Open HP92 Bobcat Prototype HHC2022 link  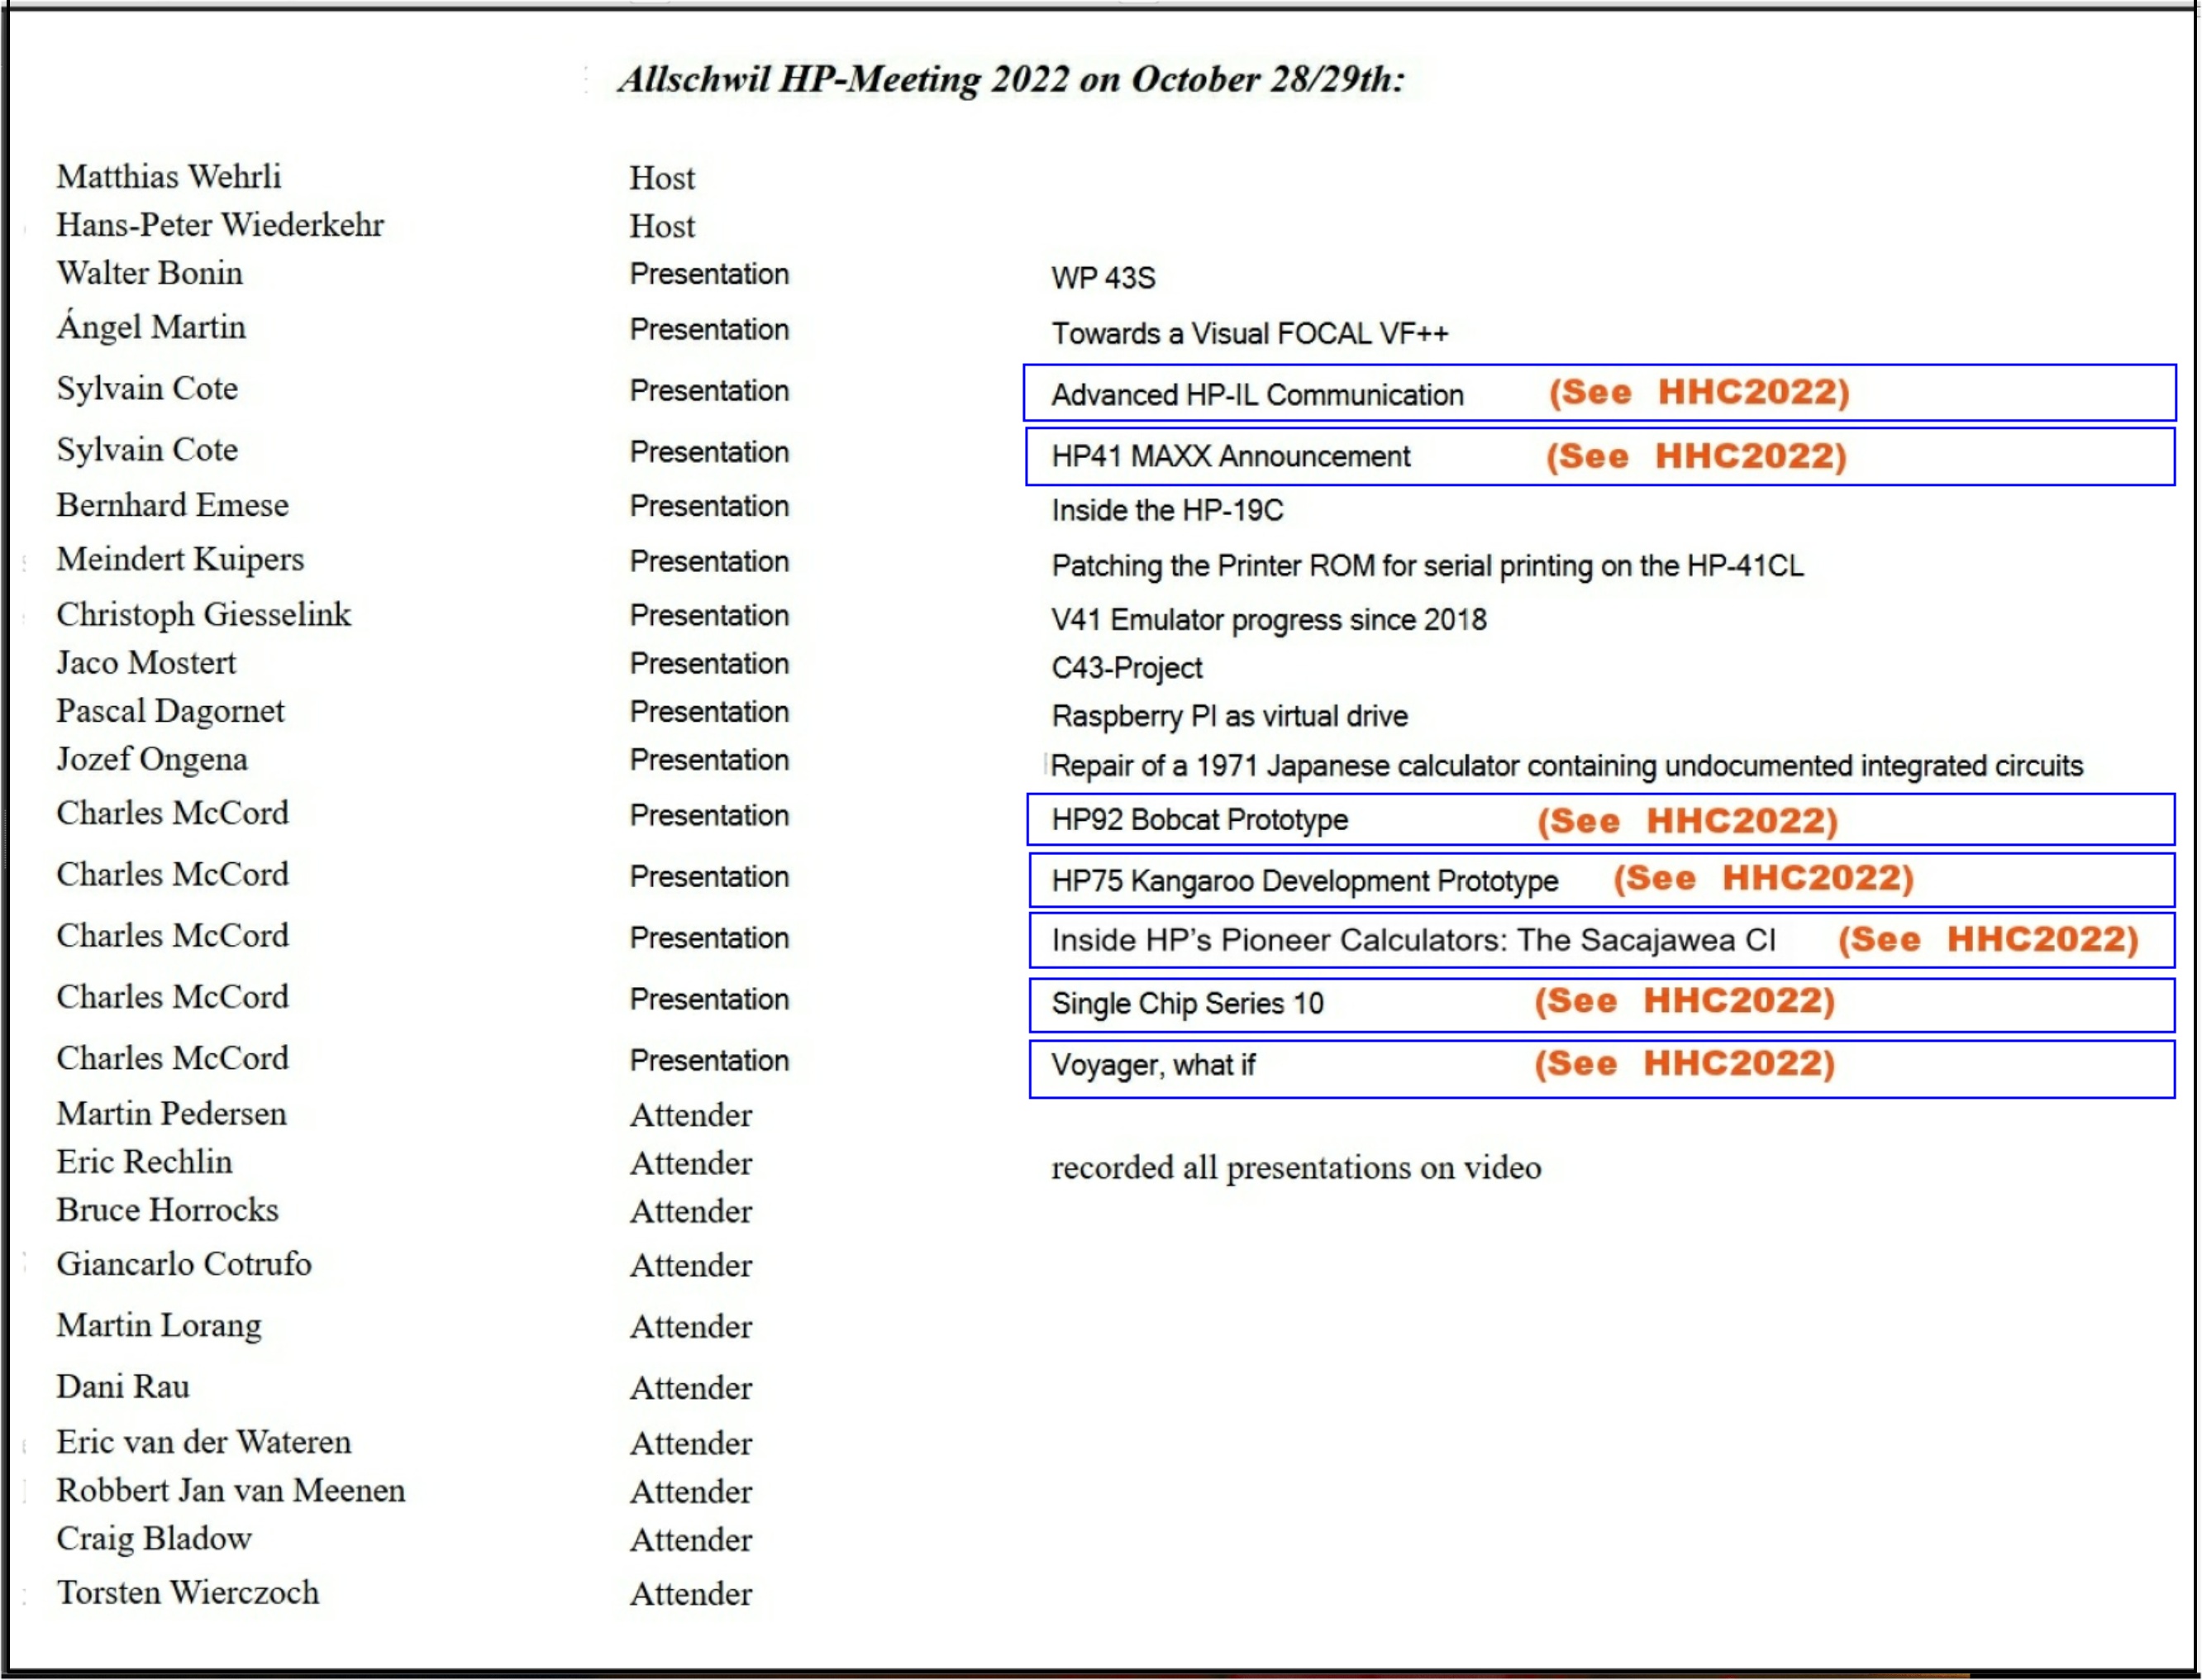click(x=1686, y=820)
